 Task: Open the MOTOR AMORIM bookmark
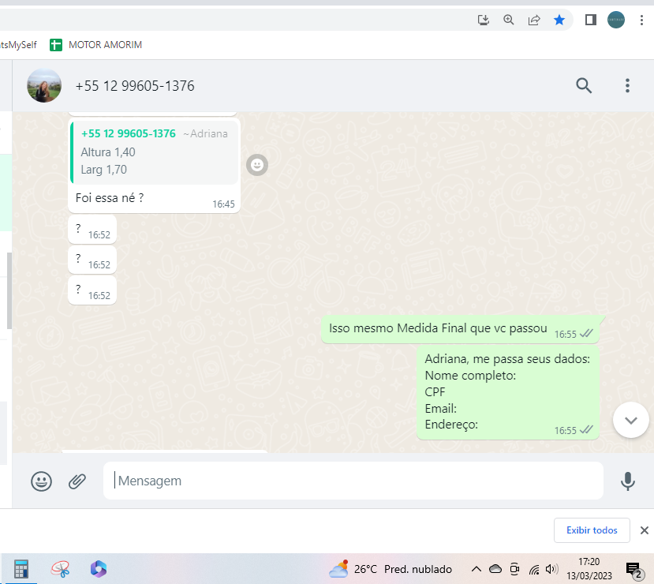point(96,45)
